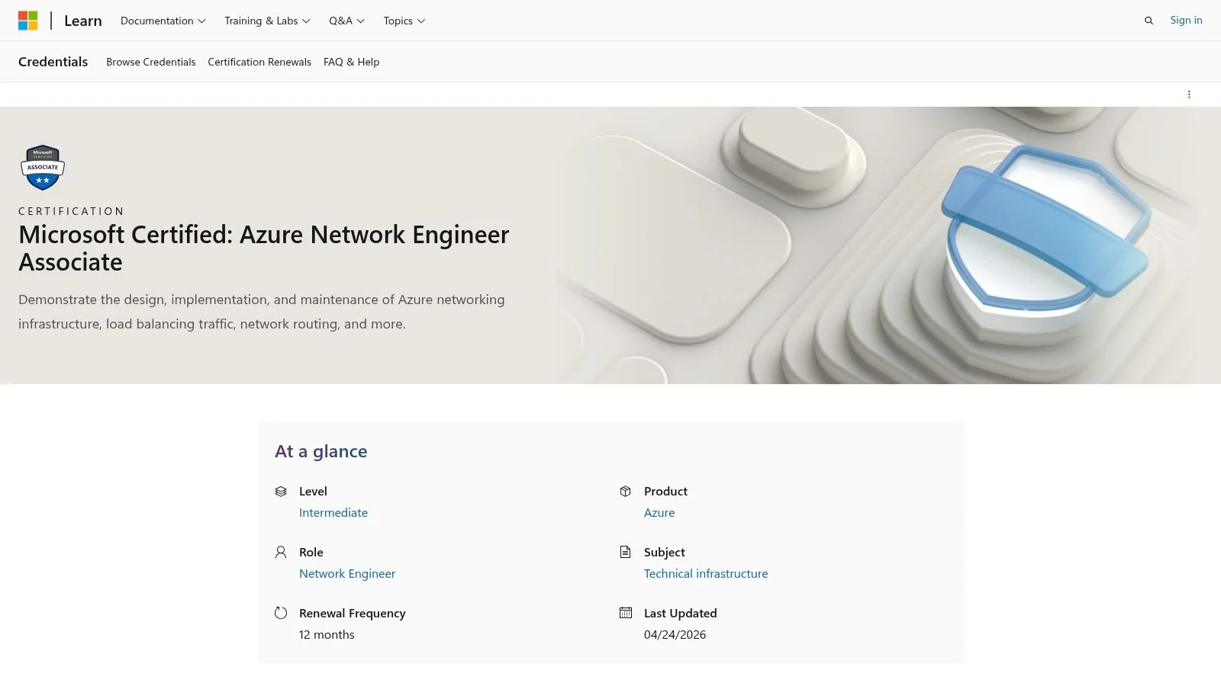Expand the Training & Labs dropdown
The image size is (1221, 686).
pyautogui.click(x=267, y=21)
